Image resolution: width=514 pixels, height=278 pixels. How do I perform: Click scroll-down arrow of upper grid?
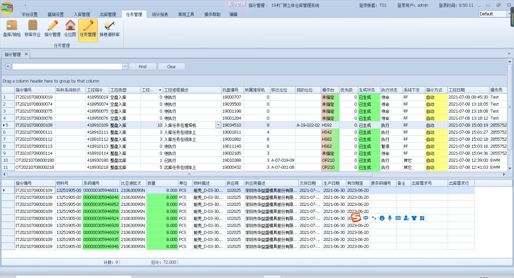tap(510, 168)
